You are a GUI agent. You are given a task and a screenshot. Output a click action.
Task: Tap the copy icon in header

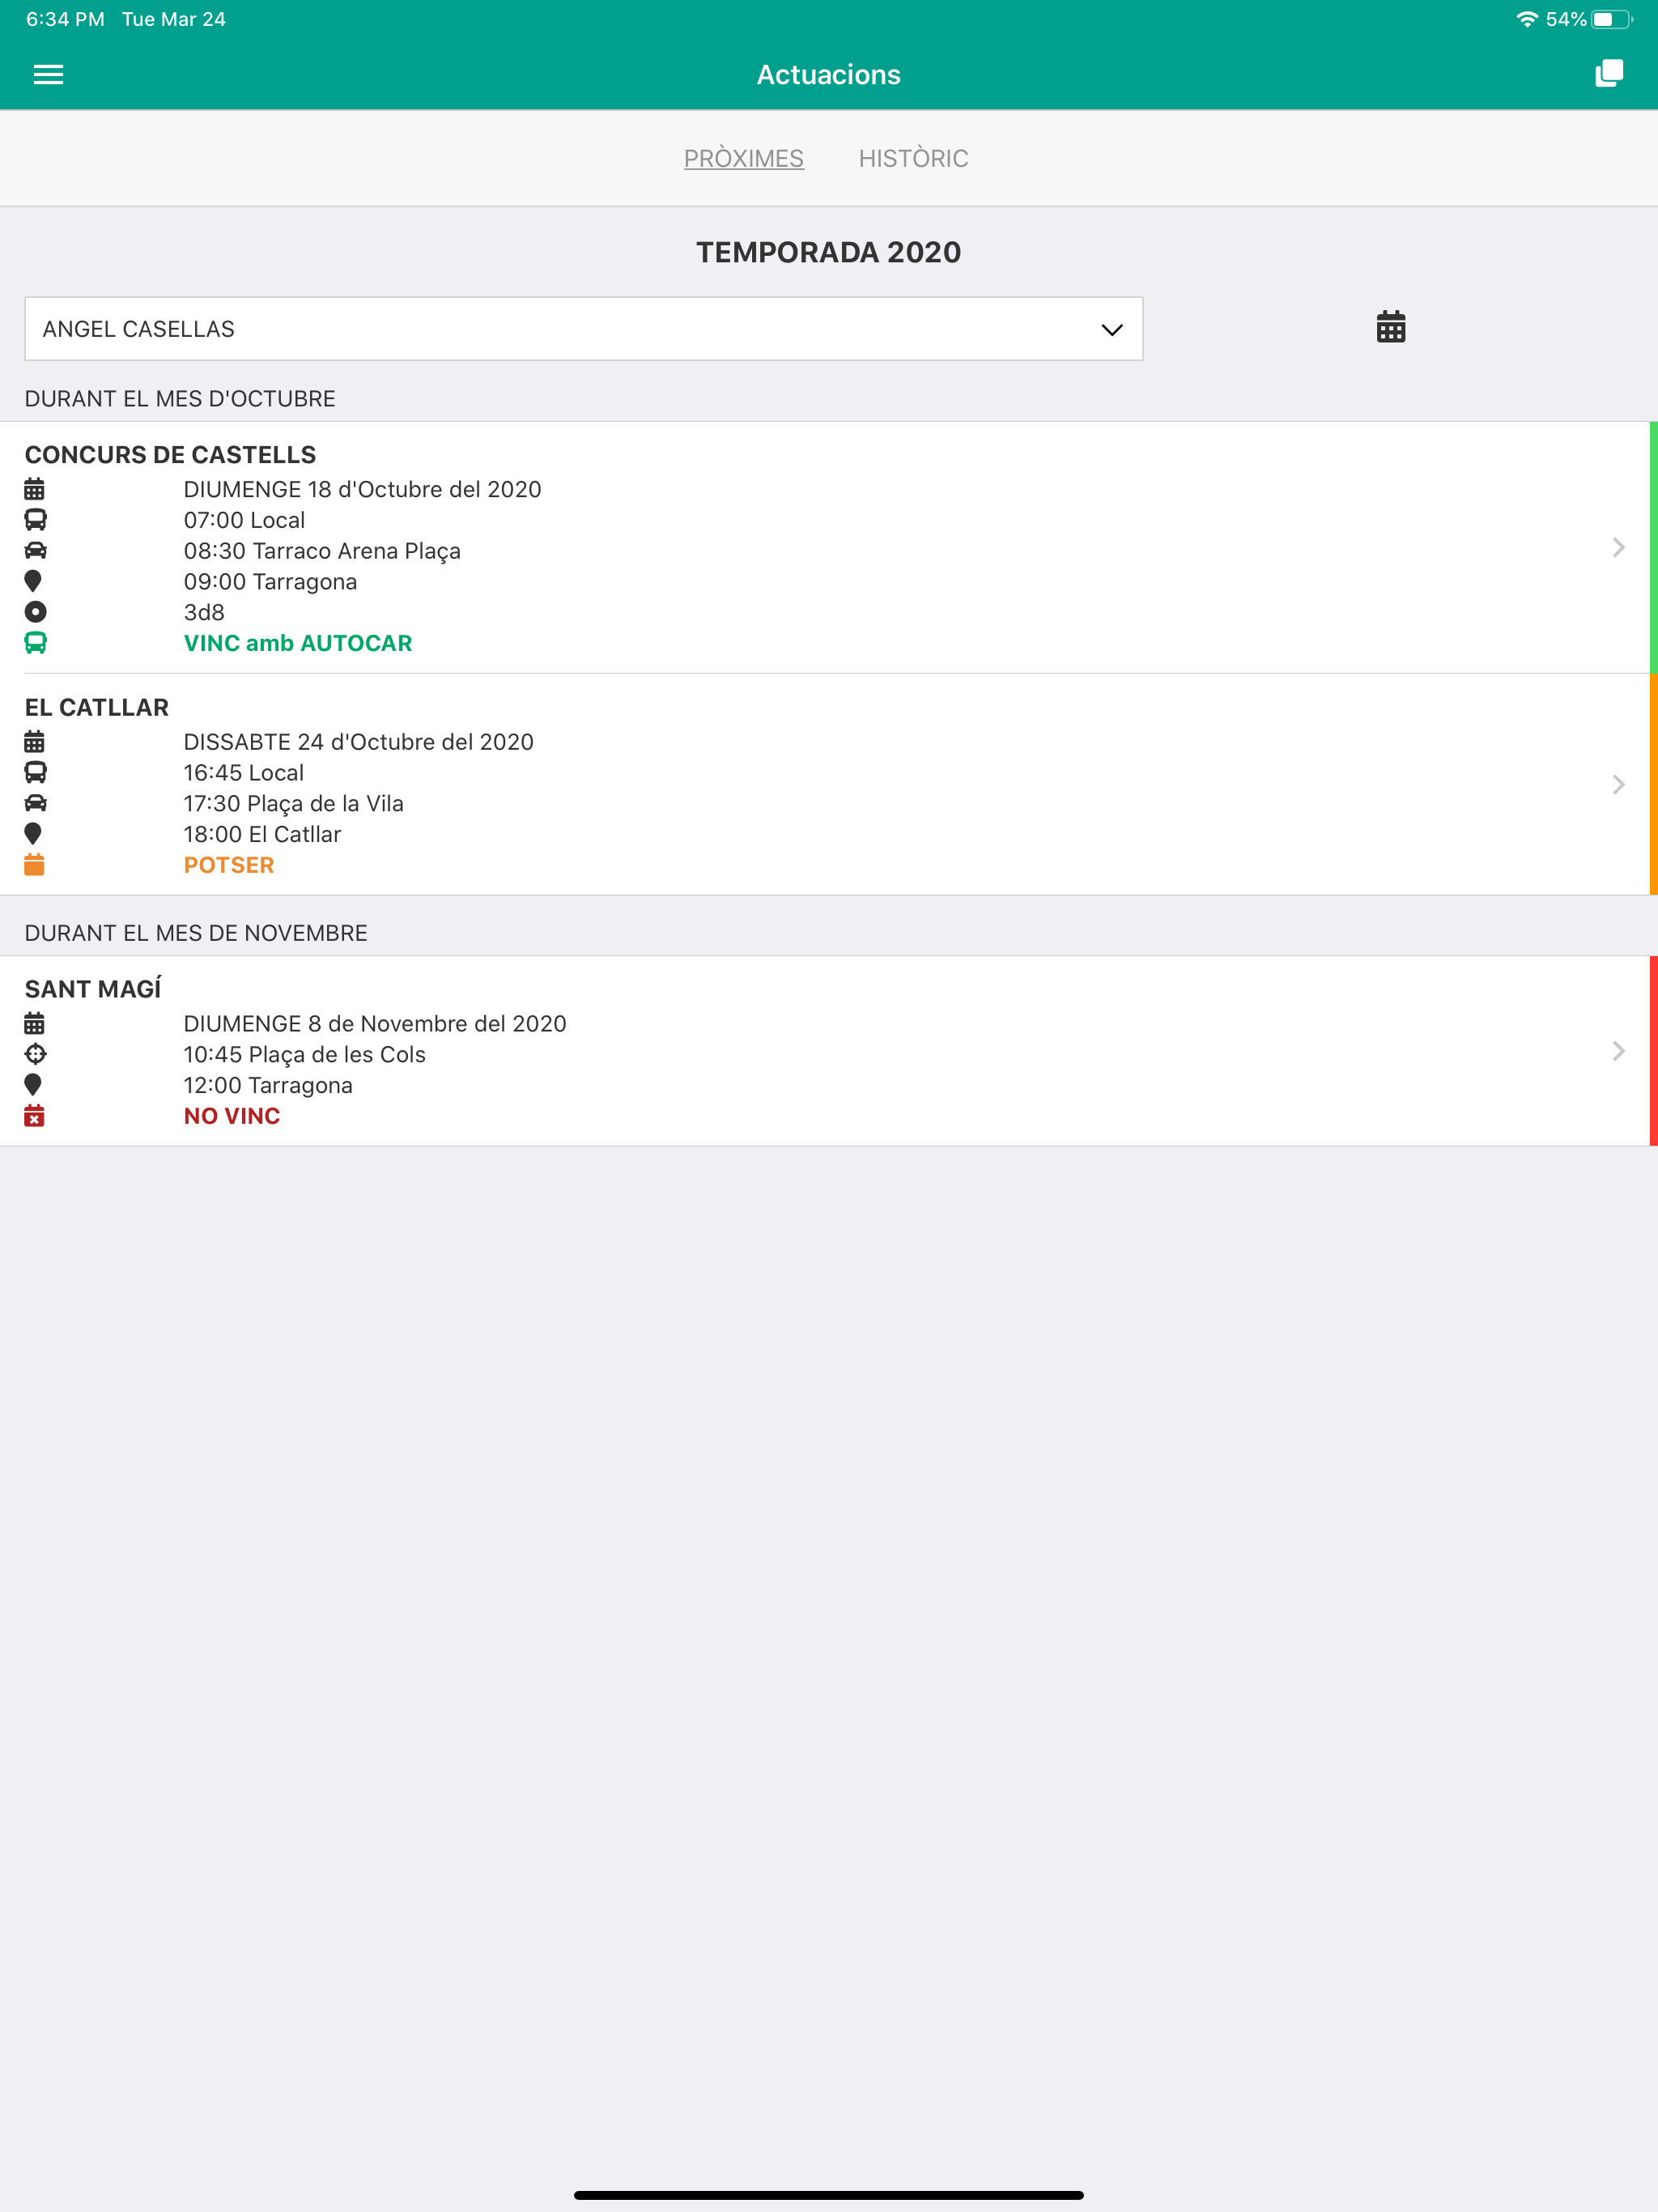pyautogui.click(x=1609, y=73)
